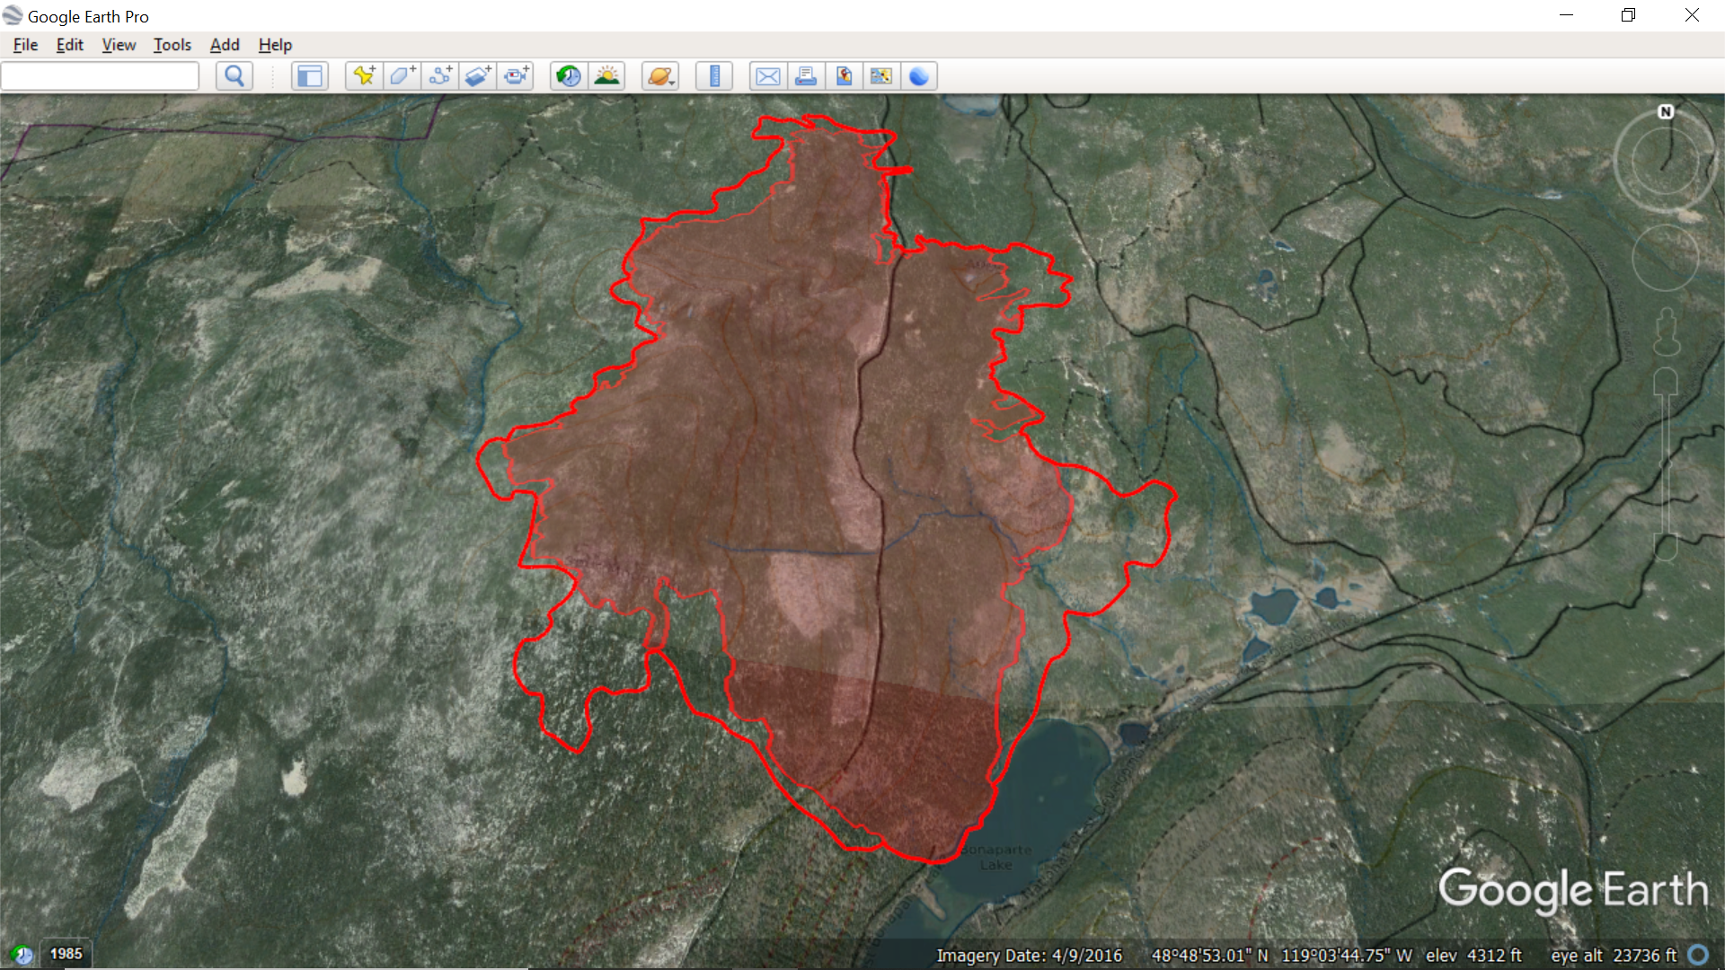
Task: Select the Add Path tool
Action: click(x=440, y=76)
